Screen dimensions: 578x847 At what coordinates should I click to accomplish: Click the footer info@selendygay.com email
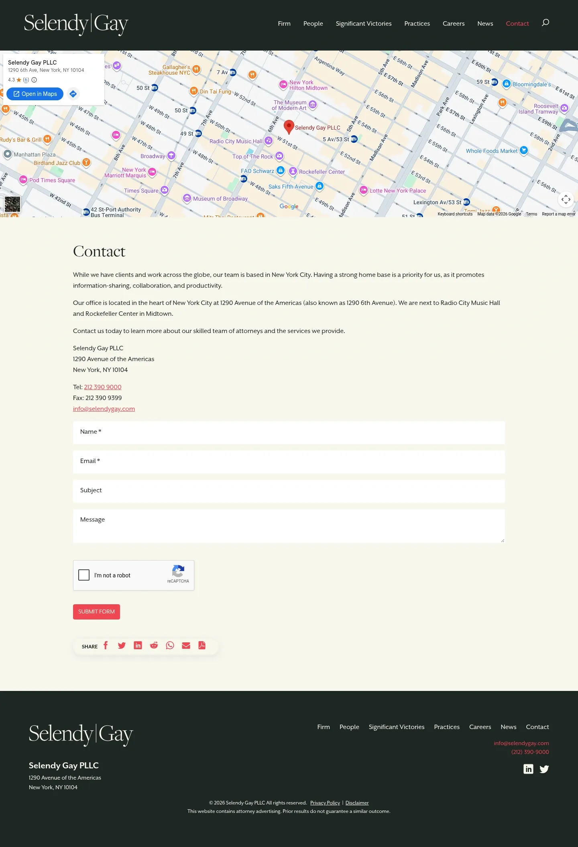coord(521,743)
